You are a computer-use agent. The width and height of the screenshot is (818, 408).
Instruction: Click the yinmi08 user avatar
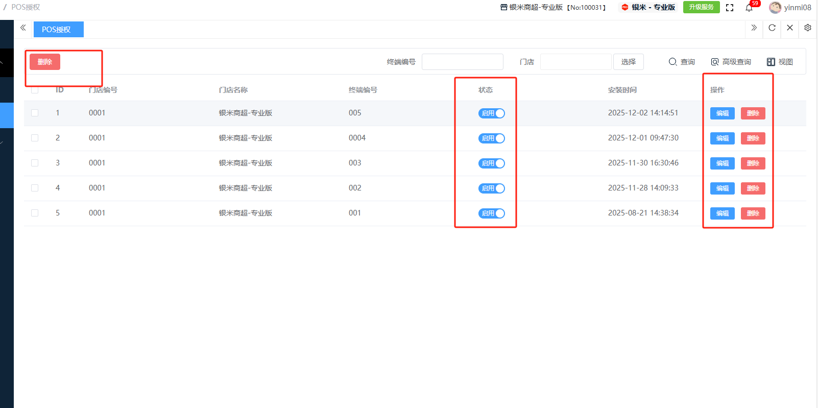[775, 8]
